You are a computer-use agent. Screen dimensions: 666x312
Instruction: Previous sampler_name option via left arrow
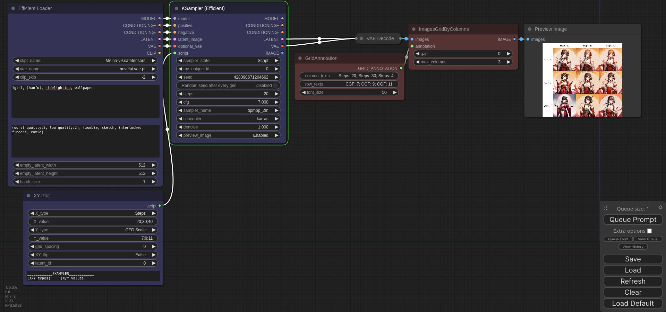pos(180,110)
